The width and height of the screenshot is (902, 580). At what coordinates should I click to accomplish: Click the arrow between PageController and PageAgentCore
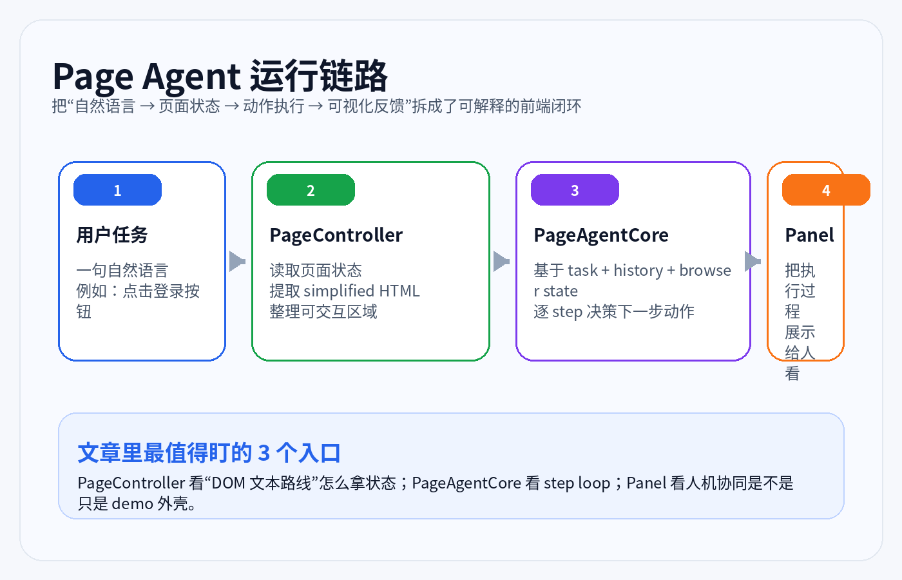(x=501, y=261)
